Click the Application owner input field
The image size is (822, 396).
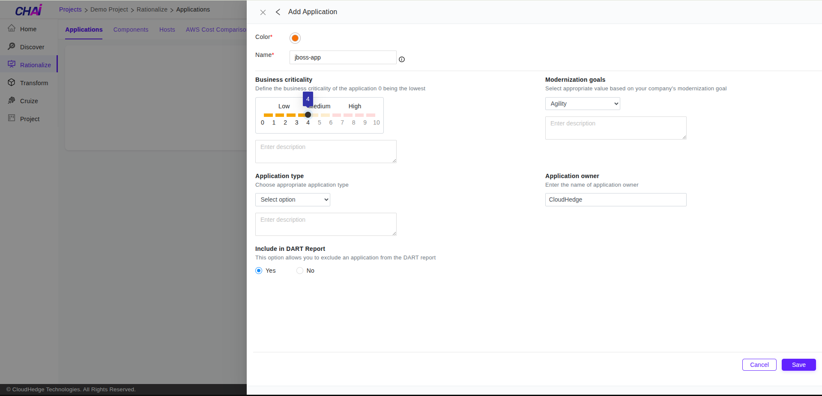pos(616,199)
